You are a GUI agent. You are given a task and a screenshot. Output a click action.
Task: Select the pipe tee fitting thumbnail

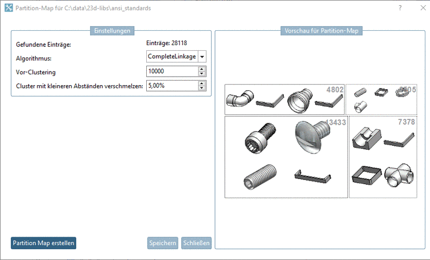click(399, 175)
